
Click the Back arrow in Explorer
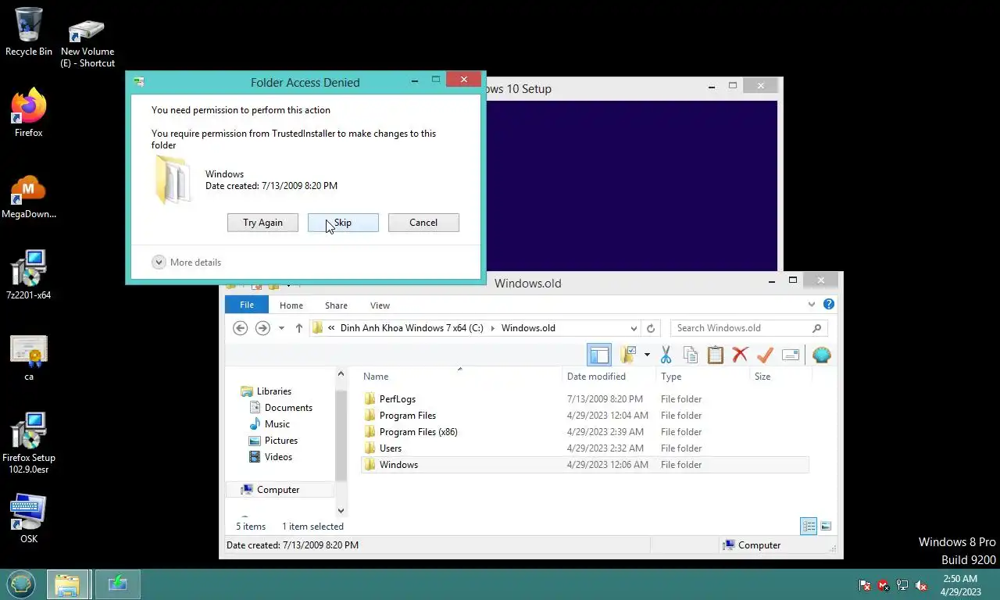click(241, 328)
